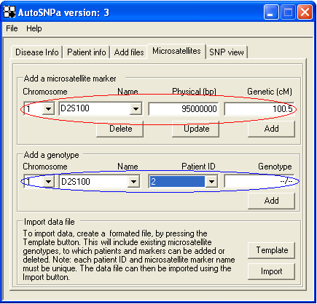Image resolution: width=317 pixels, height=304 pixels.
Task: Open the Help menu
Action: [34, 28]
